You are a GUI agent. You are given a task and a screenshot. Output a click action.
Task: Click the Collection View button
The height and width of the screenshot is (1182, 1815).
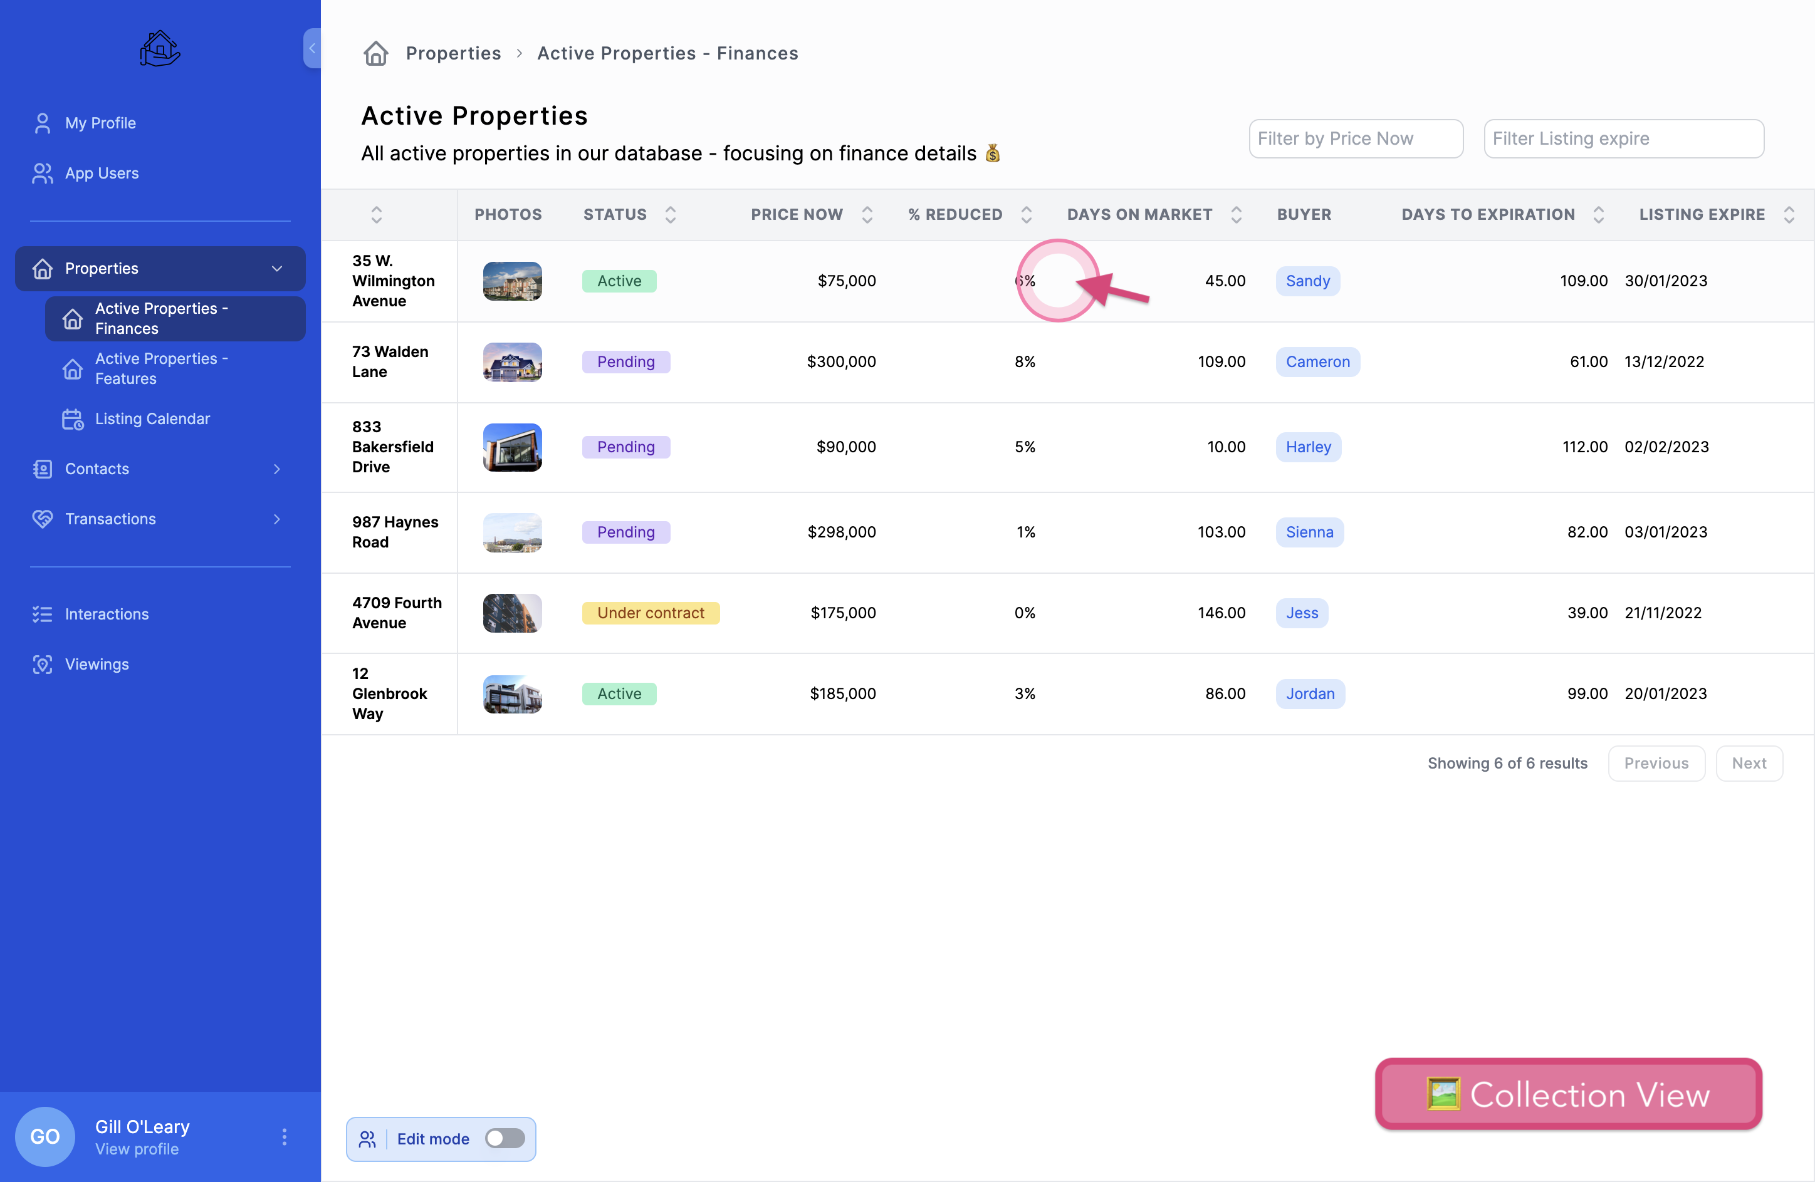click(1568, 1094)
